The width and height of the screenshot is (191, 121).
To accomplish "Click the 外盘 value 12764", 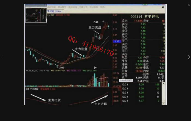I will 139,71.
